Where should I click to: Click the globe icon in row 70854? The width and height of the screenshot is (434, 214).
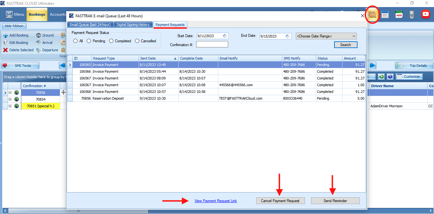coord(17,99)
